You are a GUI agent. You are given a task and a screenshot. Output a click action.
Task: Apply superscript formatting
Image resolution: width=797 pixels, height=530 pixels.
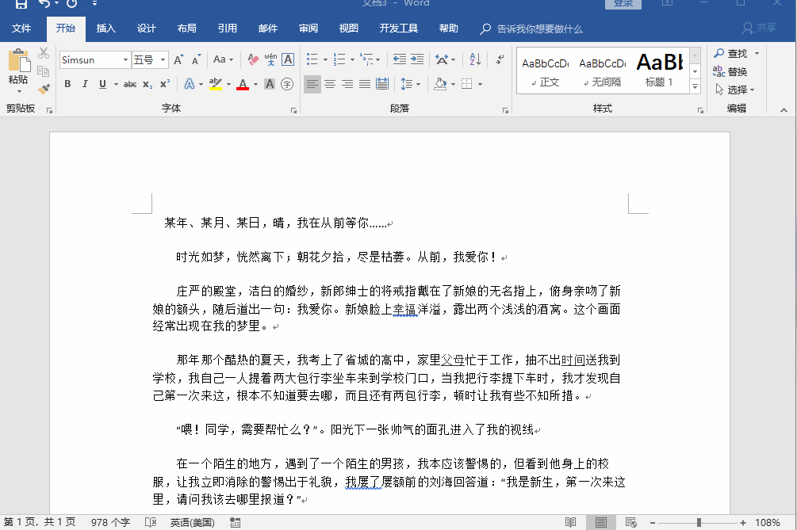pyautogui.click(x=165, y=84)
